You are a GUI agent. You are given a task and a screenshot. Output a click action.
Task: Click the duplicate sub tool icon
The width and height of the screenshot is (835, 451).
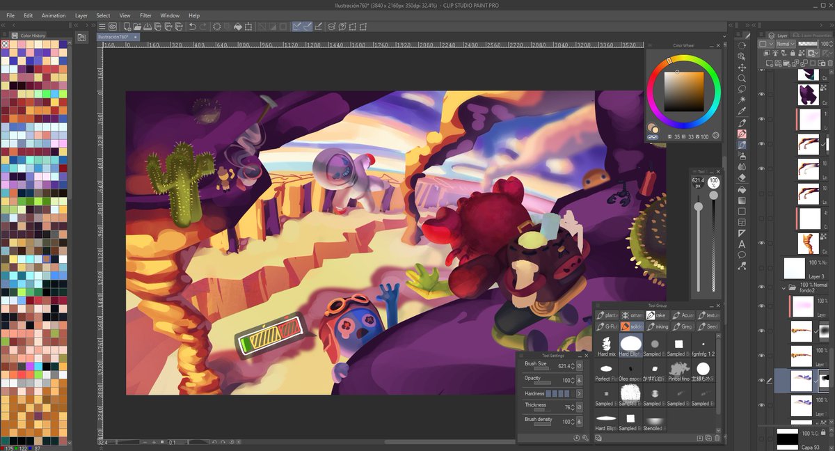[708, 438]
